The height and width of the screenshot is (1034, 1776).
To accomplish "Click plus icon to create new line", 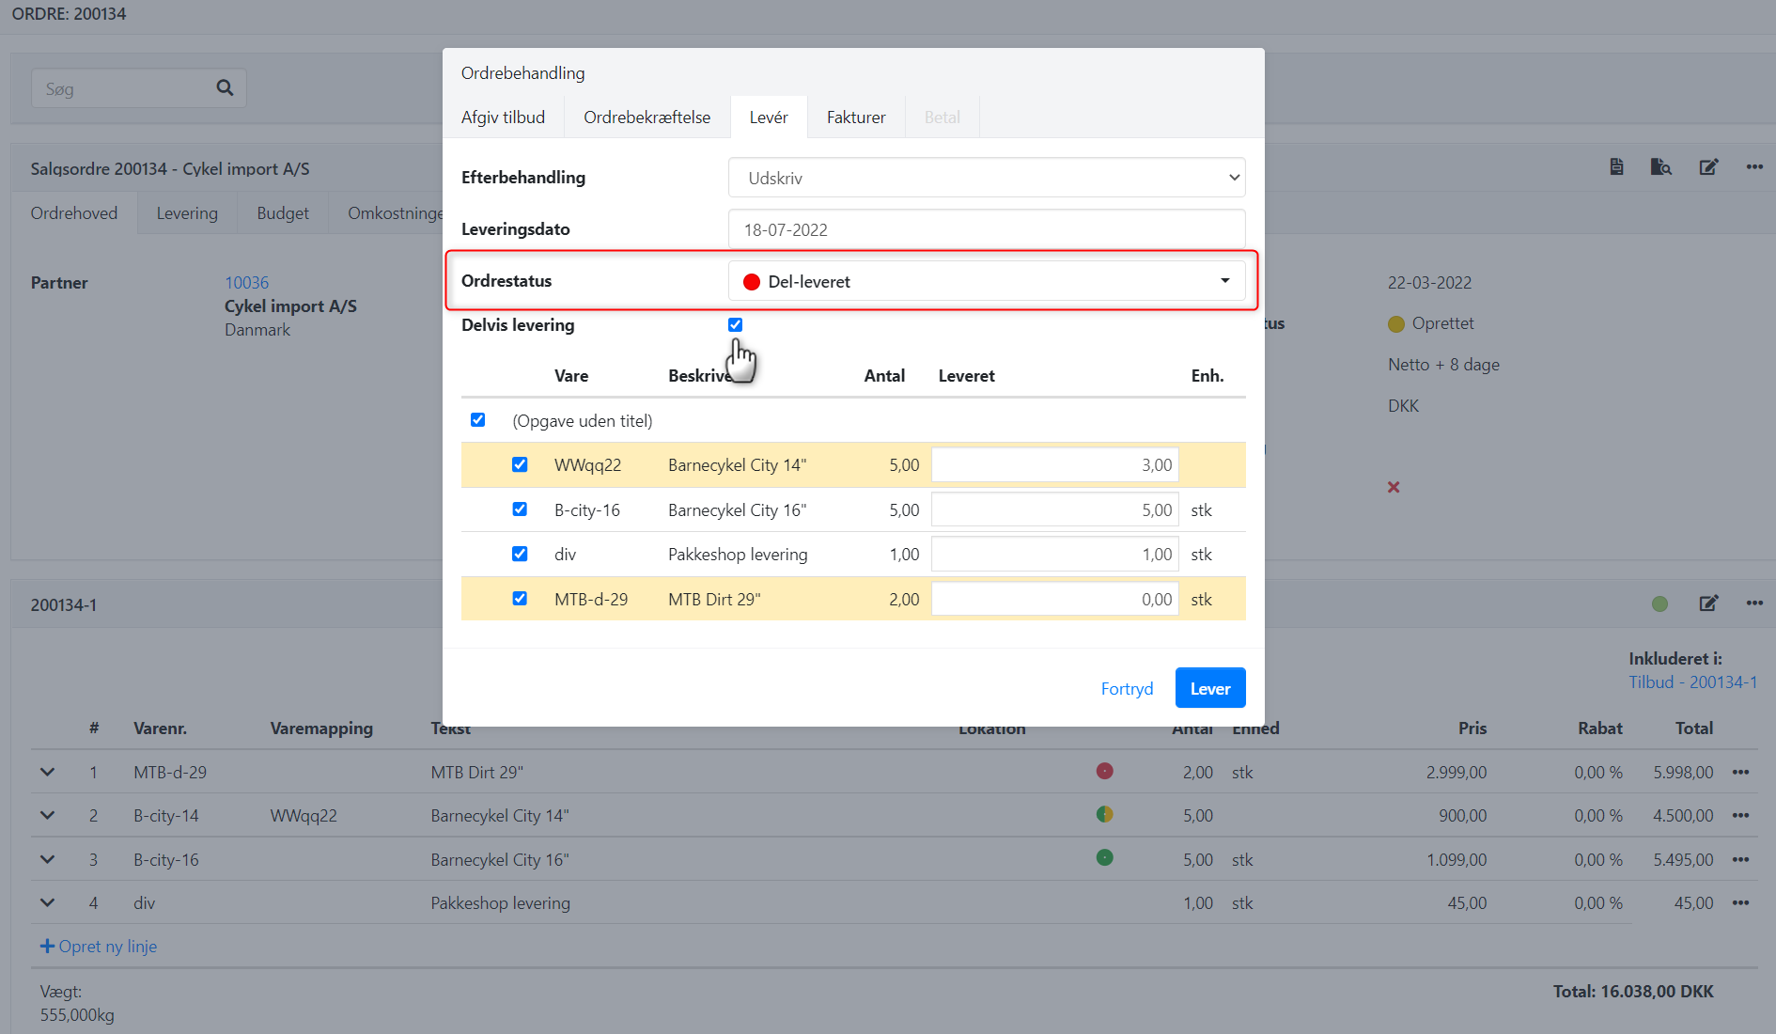I will [x=47, y=947].
